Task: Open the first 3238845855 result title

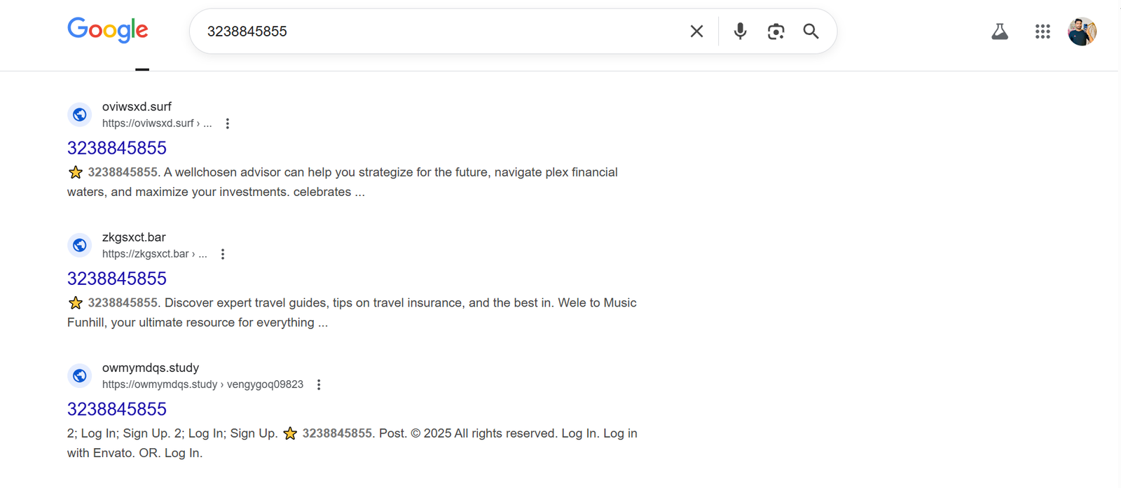Action: pos(117,148)
